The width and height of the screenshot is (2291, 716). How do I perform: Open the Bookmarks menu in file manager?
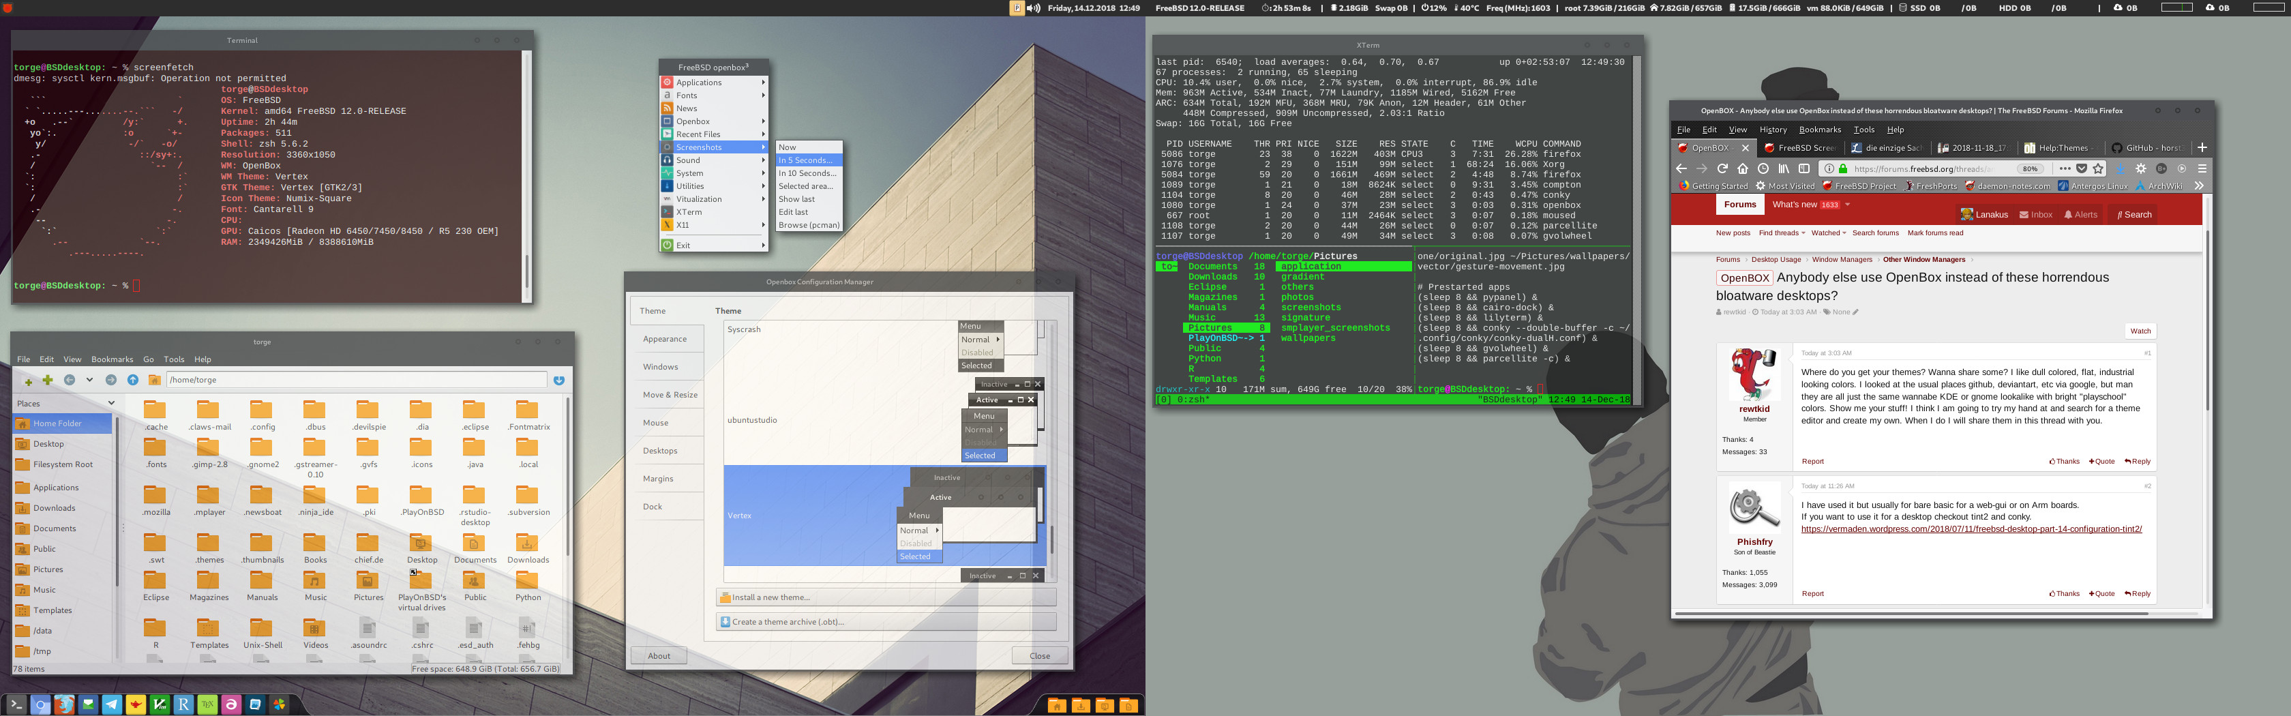tap(112, 359)
